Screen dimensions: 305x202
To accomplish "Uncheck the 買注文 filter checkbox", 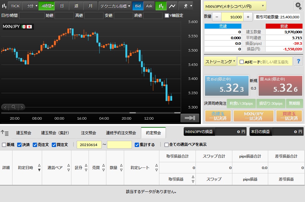I will (x=54, y=145).
